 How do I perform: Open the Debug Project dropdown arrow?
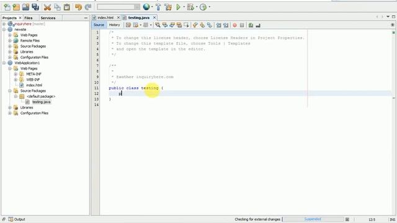click(x=197, y=7)
